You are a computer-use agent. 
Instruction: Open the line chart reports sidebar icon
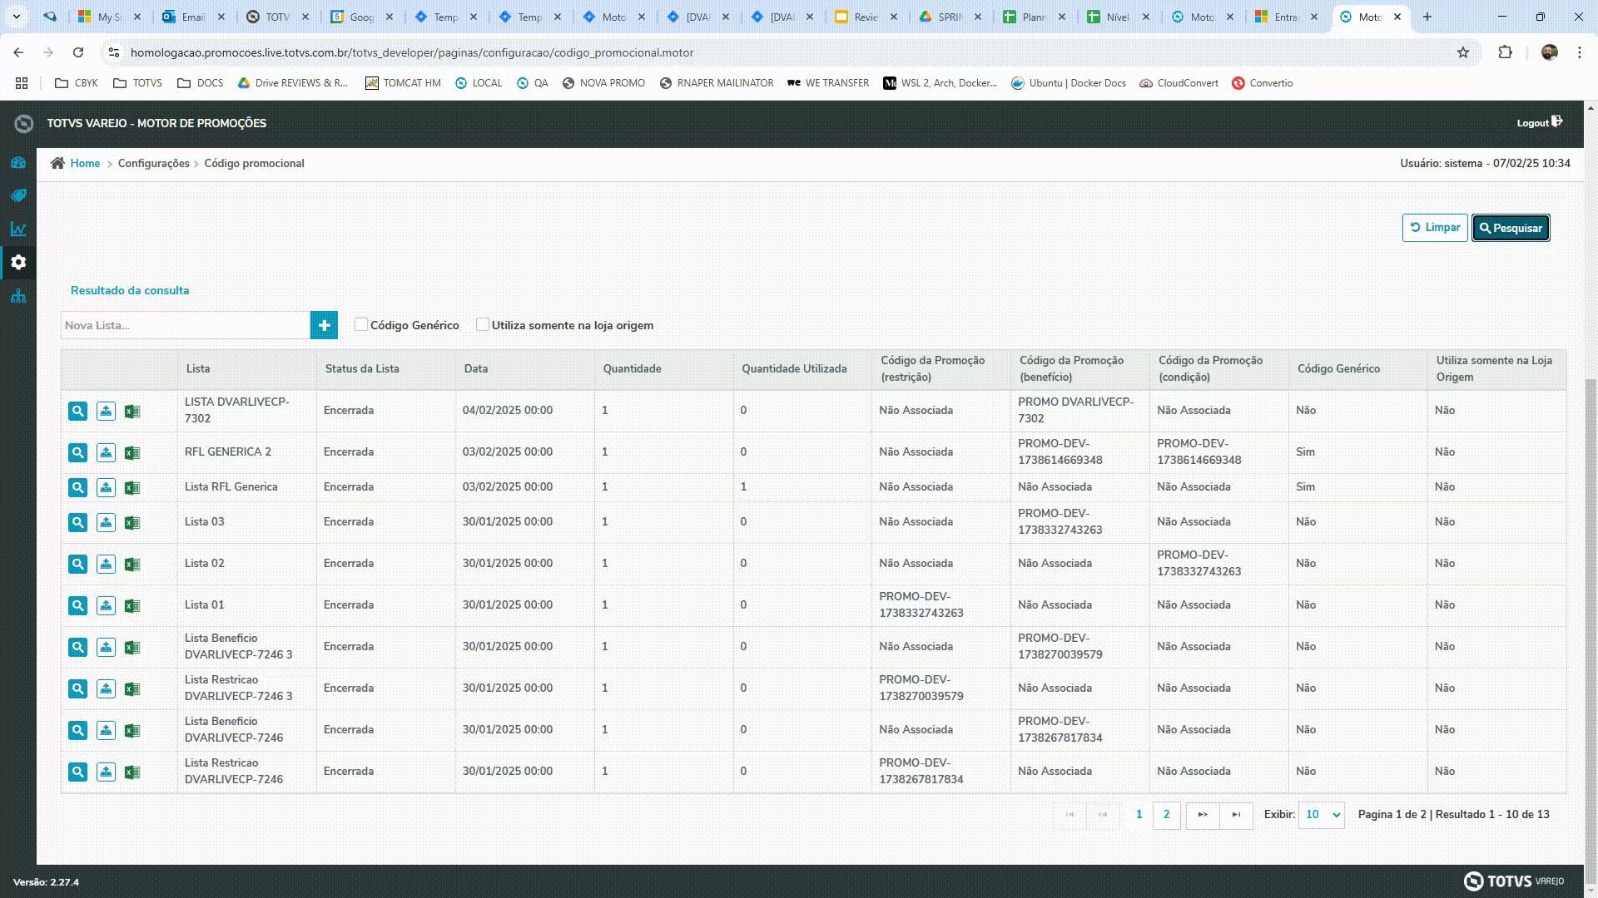[x=18, y=229]
